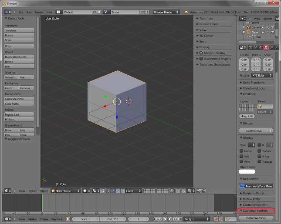Open the XYZ Euler rotation mode dropdown

click(262, 75)
